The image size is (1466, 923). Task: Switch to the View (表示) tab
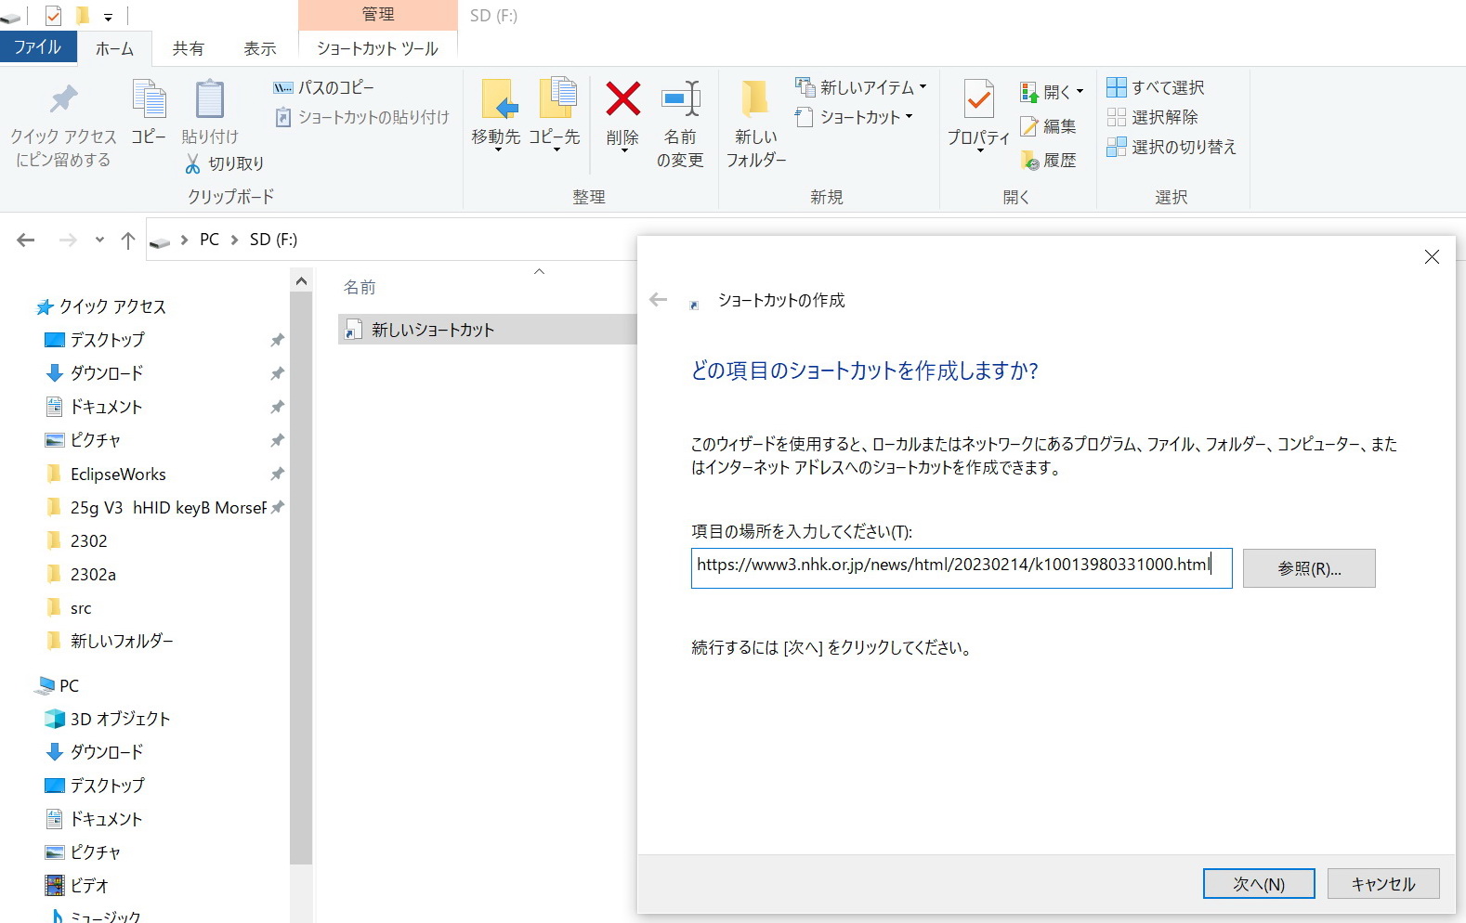[x=260, y=48]
